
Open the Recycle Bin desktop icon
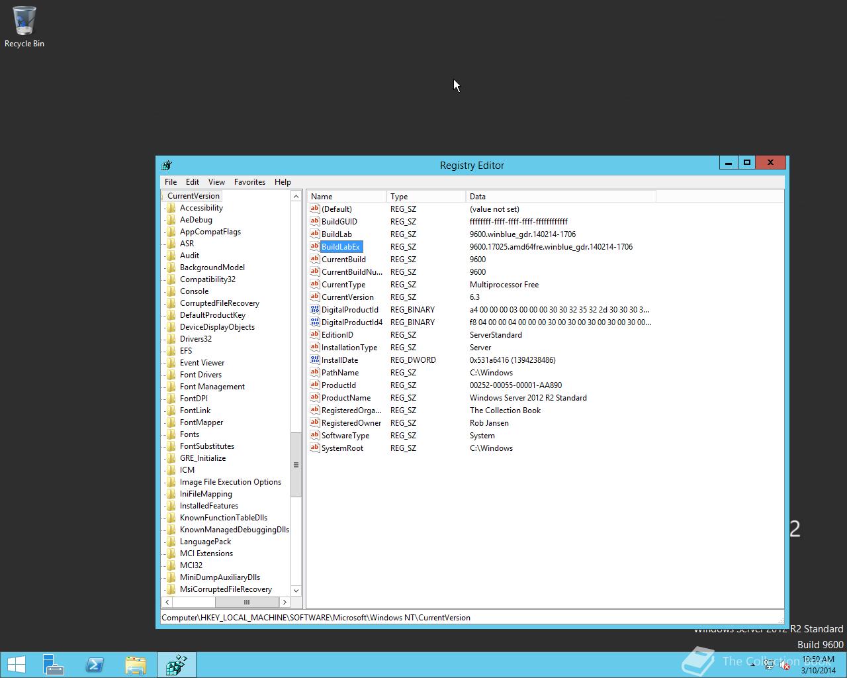pyautogui.click(x=24, y=27)
